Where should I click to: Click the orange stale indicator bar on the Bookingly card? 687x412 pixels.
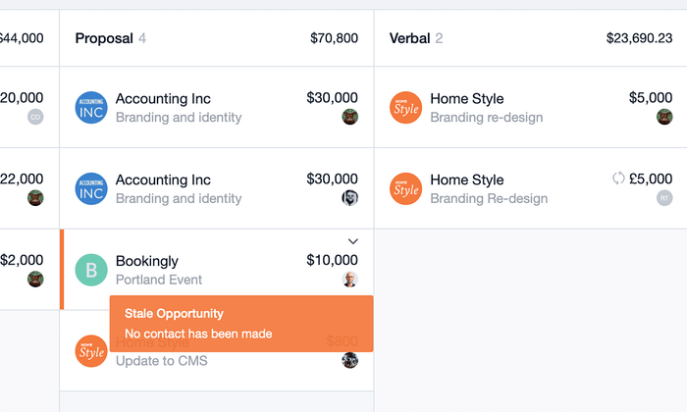[62, 269]
